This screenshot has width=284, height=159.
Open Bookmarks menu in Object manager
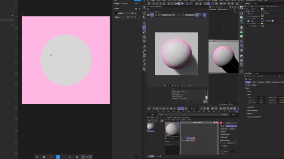pyautogui.click(x=273, y=6)
